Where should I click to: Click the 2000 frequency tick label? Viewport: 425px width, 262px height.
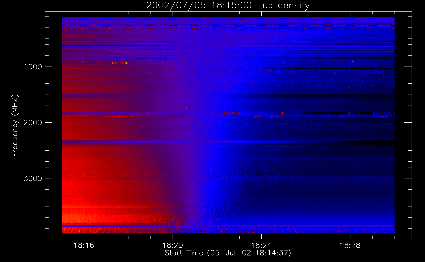tap(33, 123)
